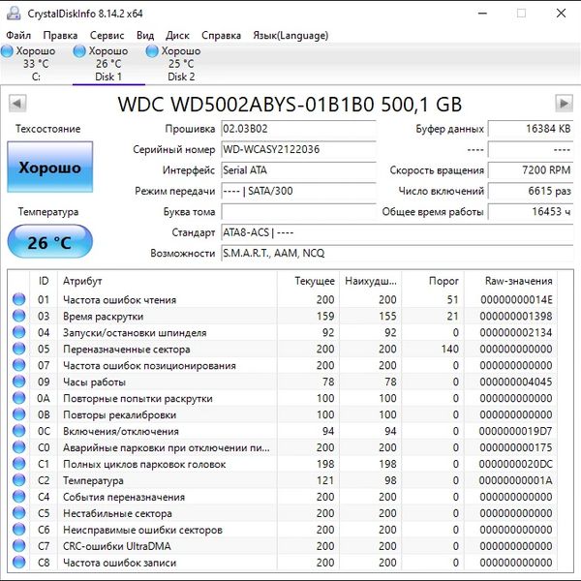Image resolution: width=581 pixels, height=581 pixels.
Task: Open the Справка menu
Action: coord(221,35)
